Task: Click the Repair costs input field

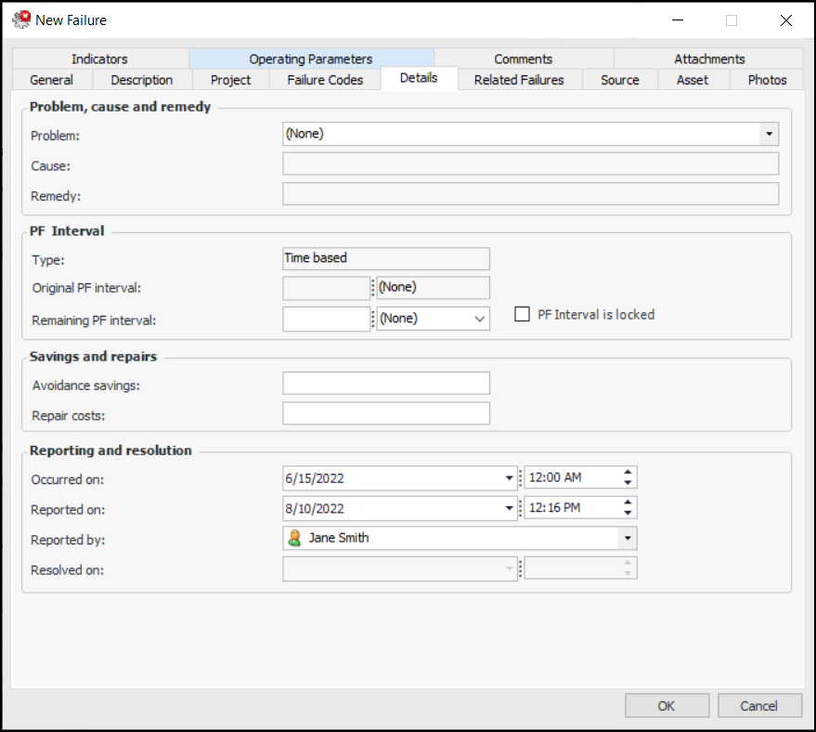Action: tap(385, 413)
